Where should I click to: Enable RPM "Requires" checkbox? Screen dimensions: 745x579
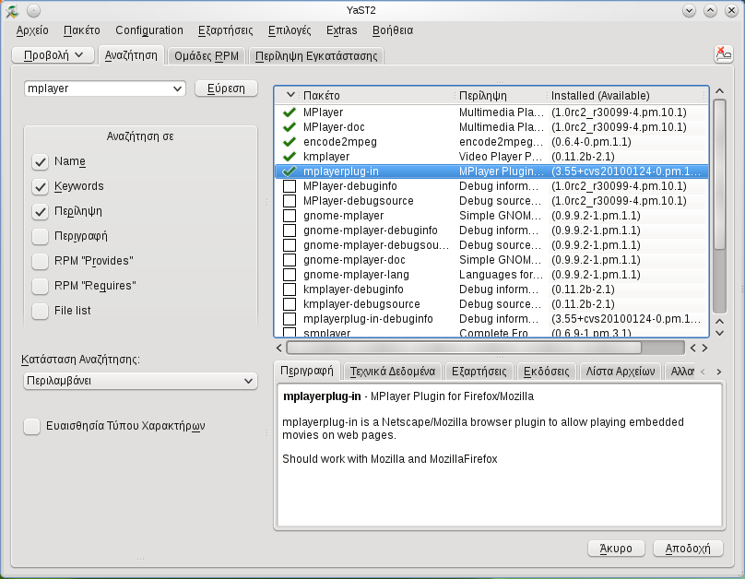[x=41, y=286]
